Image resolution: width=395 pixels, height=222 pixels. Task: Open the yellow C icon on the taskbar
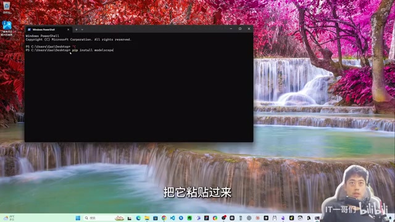point(291,218)
